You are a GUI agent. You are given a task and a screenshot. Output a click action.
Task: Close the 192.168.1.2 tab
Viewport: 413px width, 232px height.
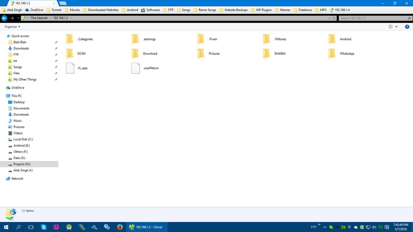[x=54, y=3]
